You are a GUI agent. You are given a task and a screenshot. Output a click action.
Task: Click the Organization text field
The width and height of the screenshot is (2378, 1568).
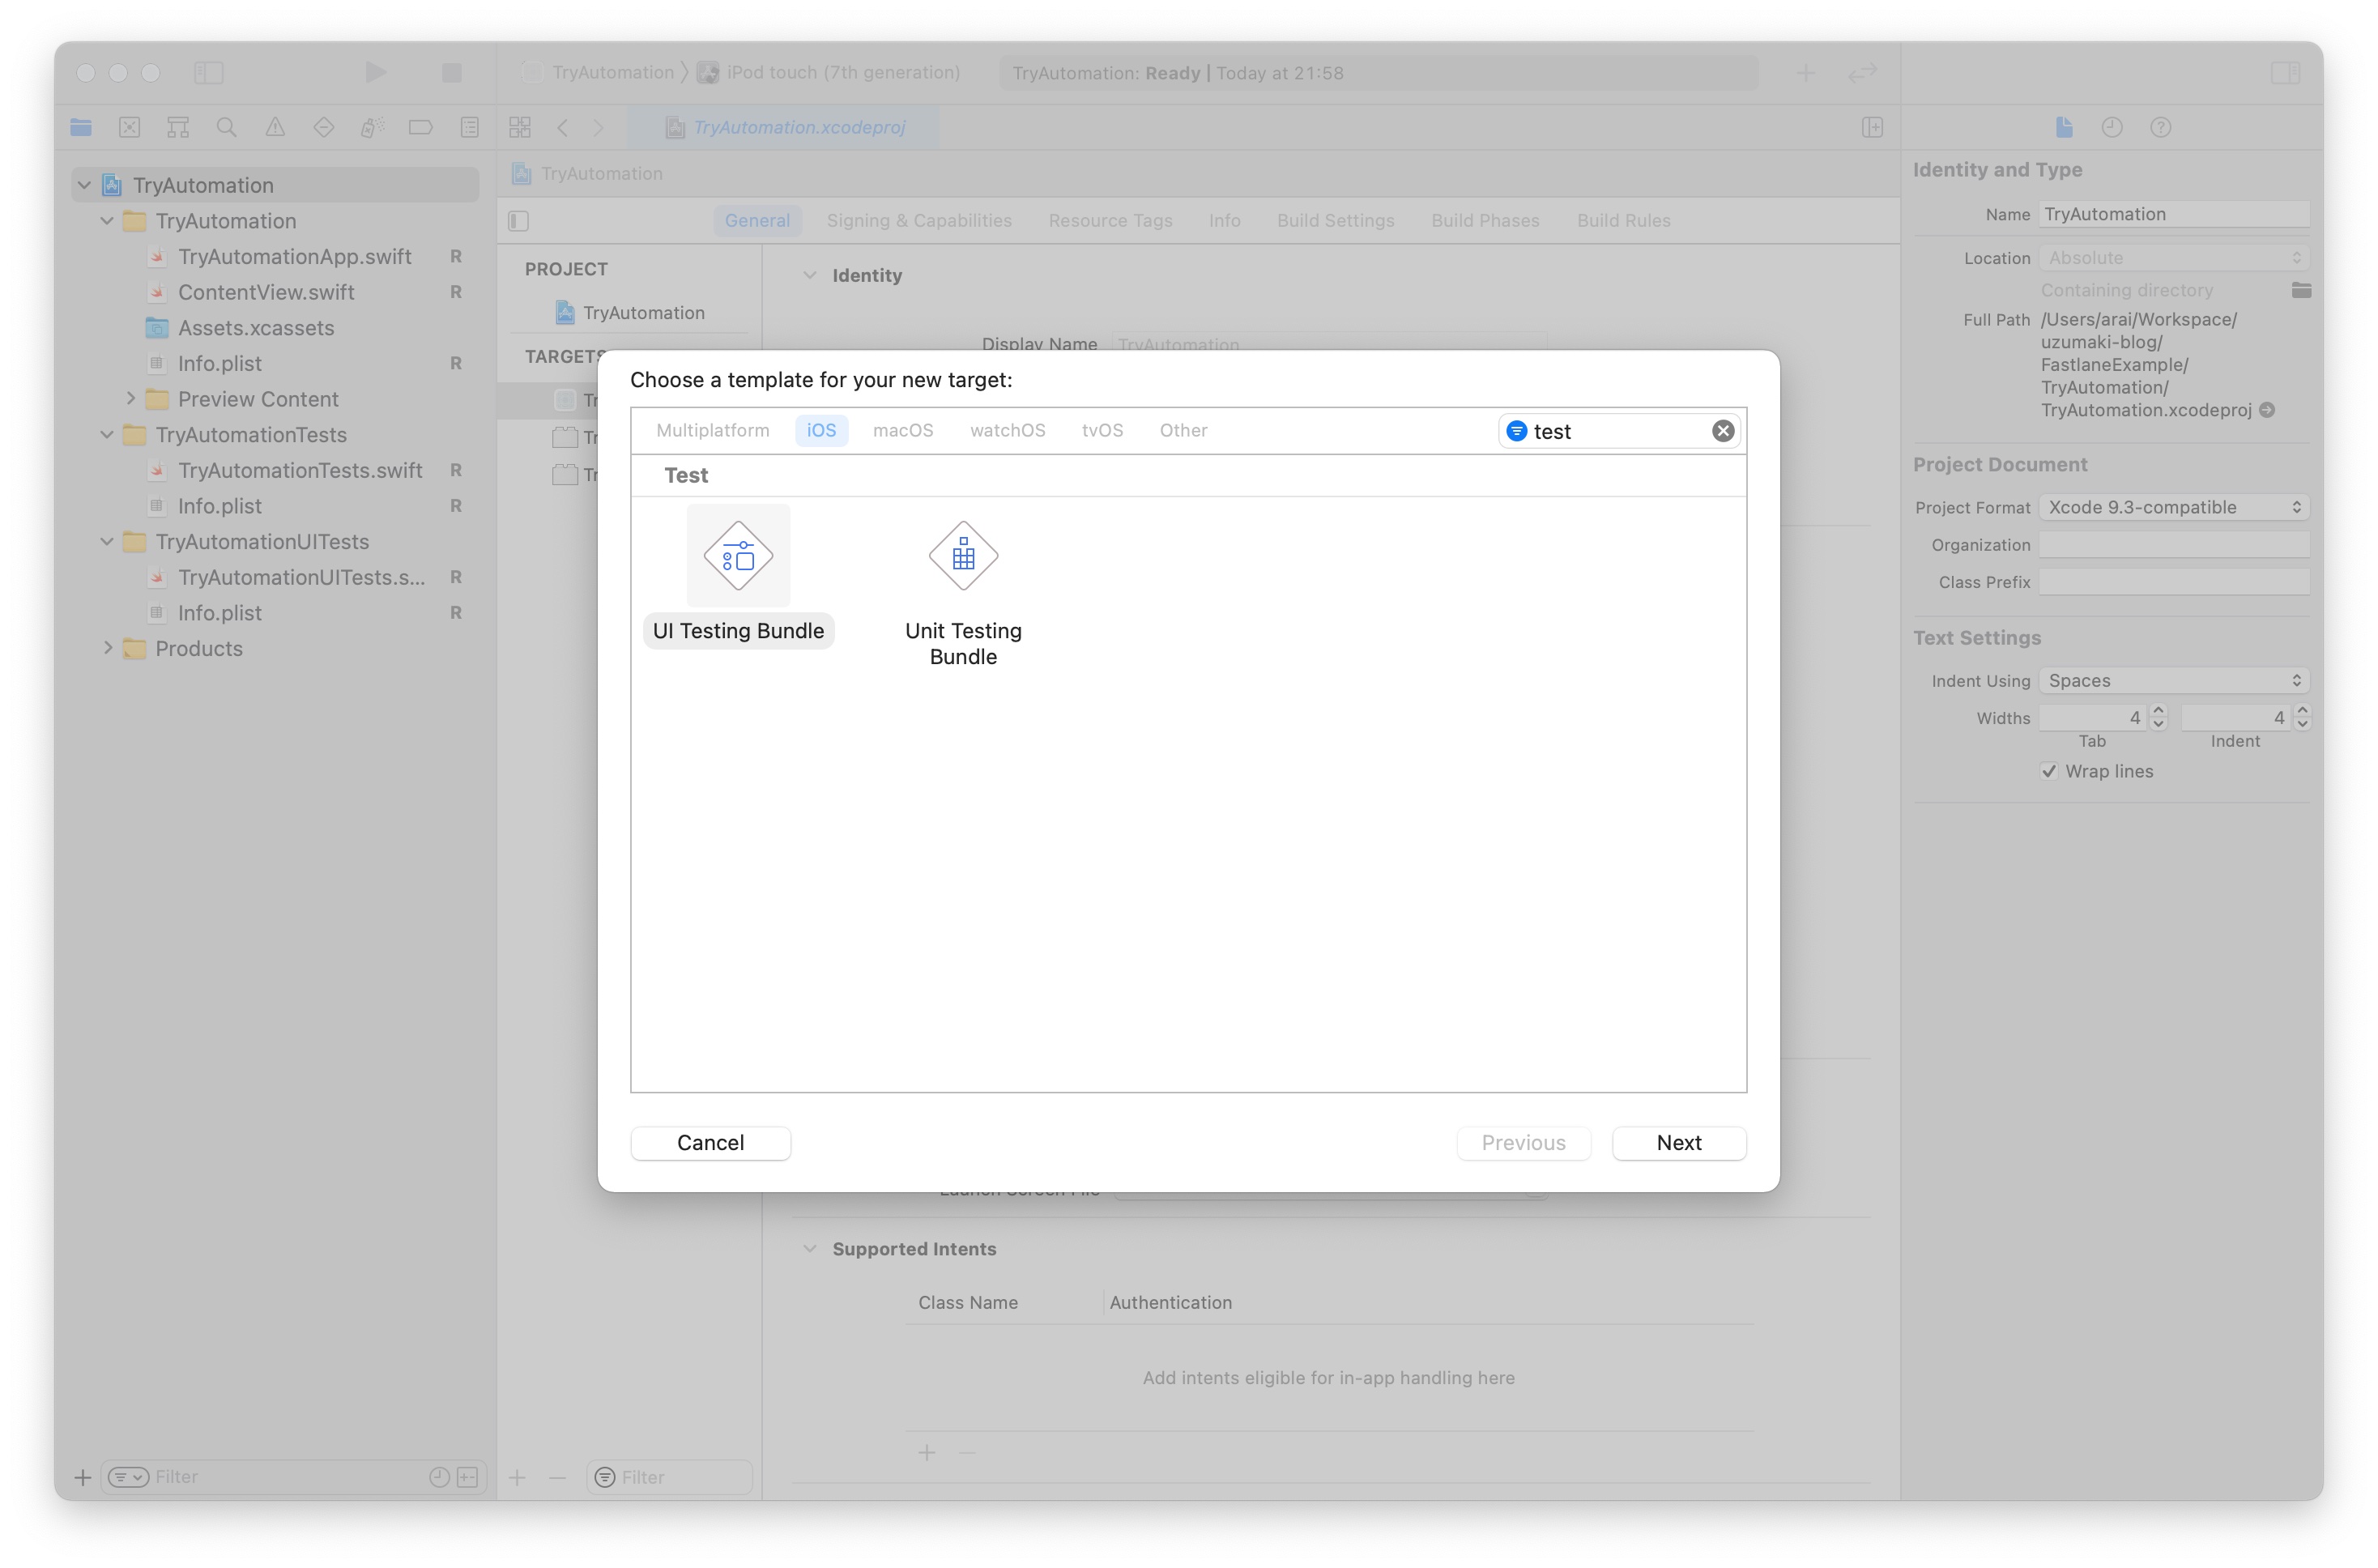(x=2173, y=545)
